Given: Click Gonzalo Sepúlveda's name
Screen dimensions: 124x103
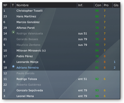Looking at the screenshot, I should pyautogui.click(x=30, y=90).
